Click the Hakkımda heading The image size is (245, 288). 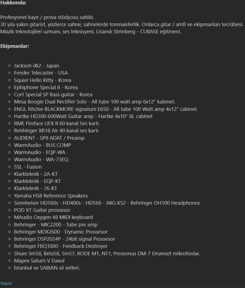[13, 3]
